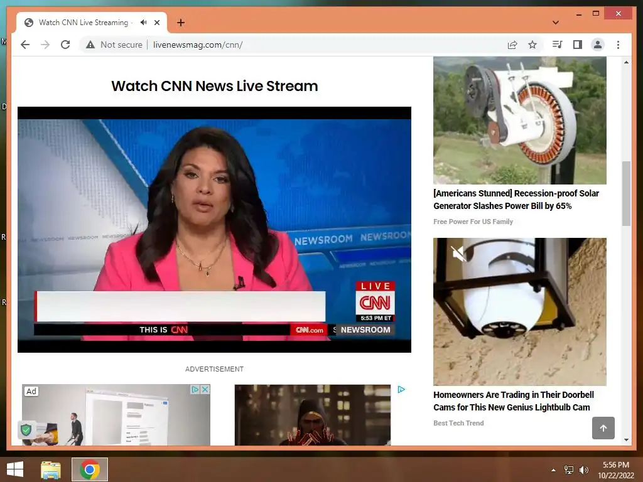Open the Chrome three-dot menu
The height and width of the screenshot is (482, 643).
click(x=618, y=45)
